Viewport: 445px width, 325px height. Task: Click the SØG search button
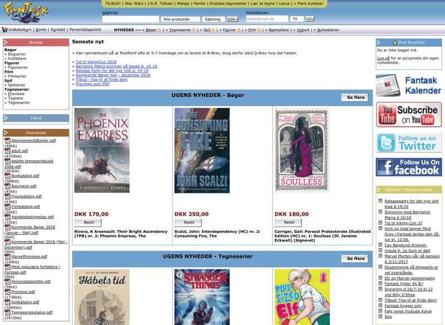click(233, 19)
